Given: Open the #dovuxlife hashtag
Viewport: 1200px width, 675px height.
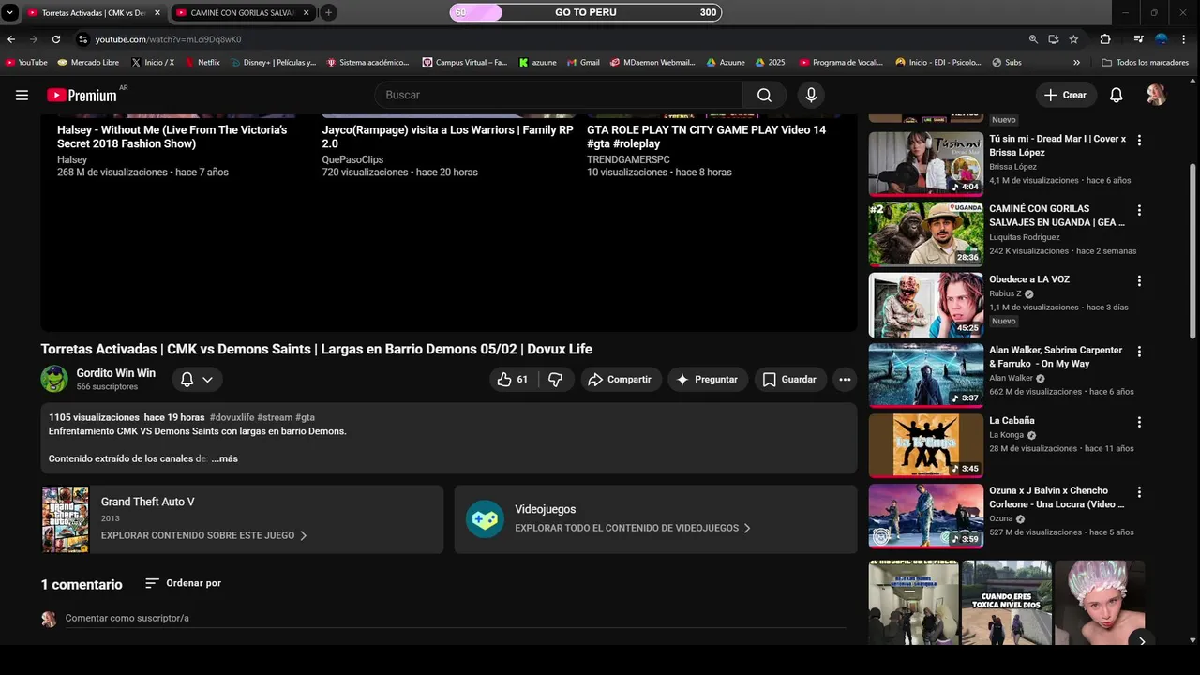Looking at the screenshot, I should click(232, 417).
